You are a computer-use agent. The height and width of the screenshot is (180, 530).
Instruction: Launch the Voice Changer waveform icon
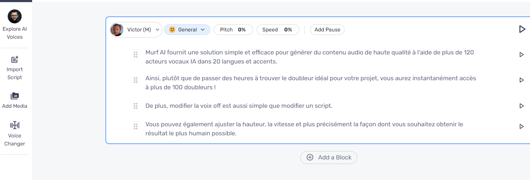(15, 125)
